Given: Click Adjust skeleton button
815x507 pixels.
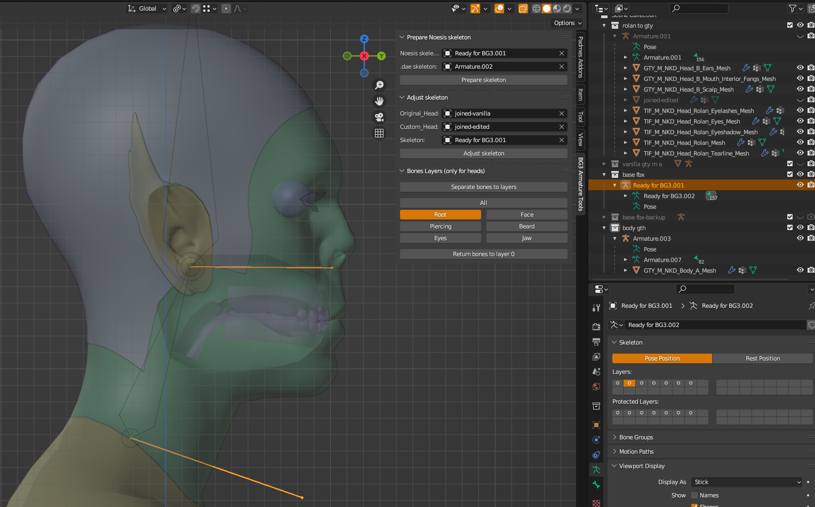Looking at the screenshot, I should coord(484,153).
